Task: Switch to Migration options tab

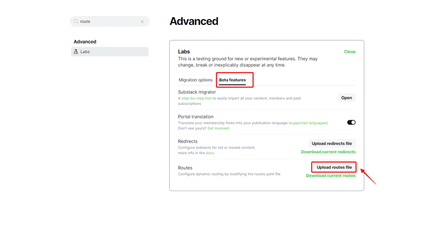Action: [x=195, y=80]
